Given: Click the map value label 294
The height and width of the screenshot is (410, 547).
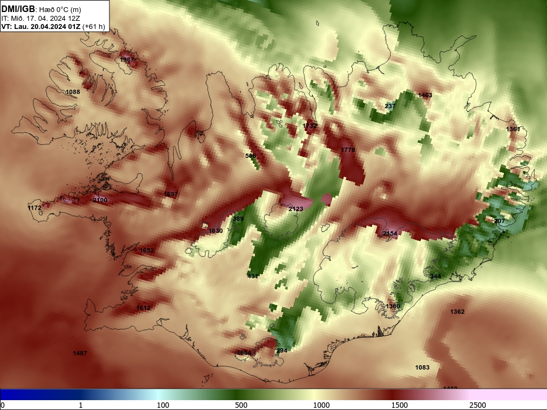Looking at the screenshot, I should coord(282,351).
